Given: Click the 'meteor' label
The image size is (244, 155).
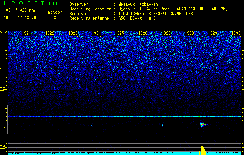Looking at the screenshot, I should click(55, 12).
